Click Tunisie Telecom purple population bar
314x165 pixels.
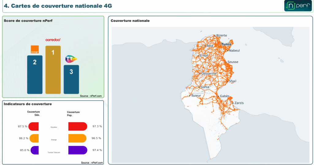tap(78, 150)
